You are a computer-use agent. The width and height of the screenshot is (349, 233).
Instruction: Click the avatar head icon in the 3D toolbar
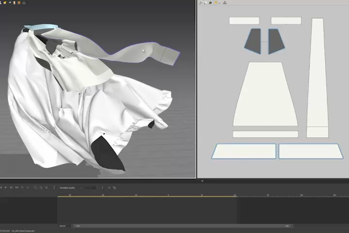pos(14,3)
